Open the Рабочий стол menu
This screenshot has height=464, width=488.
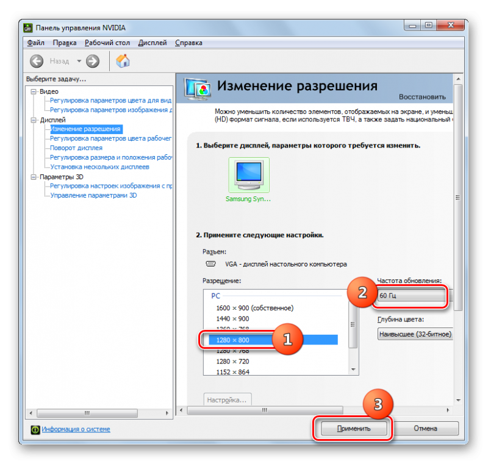click(107, 43)
